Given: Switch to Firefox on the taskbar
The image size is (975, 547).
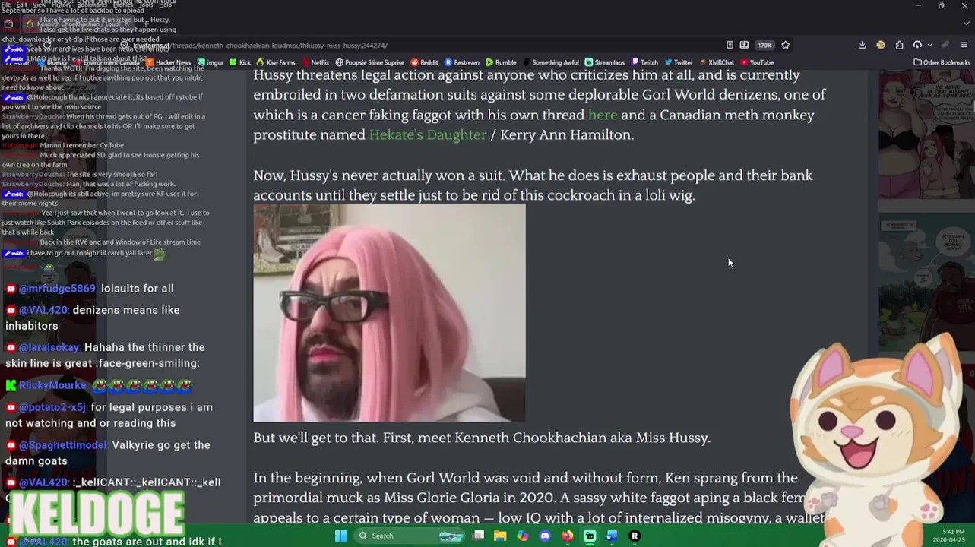Looking at the screenshot, I should coord(567,536).
